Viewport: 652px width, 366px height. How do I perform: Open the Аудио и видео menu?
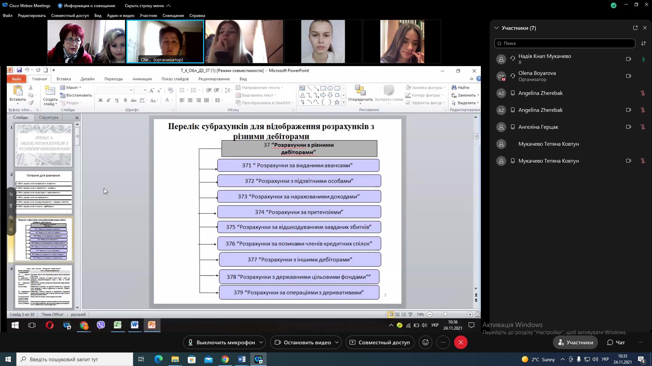pyautogui.click(x=121, y=16)
